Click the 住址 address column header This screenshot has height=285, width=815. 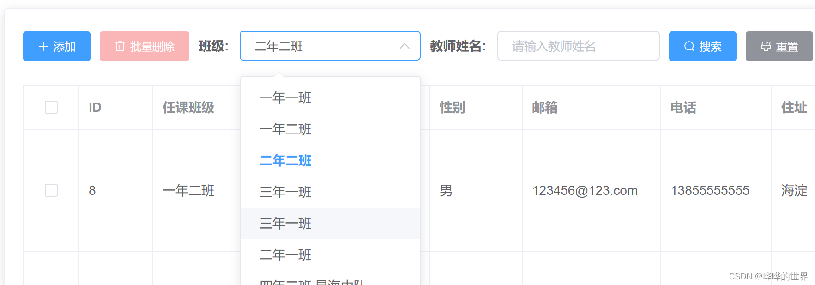794,108
